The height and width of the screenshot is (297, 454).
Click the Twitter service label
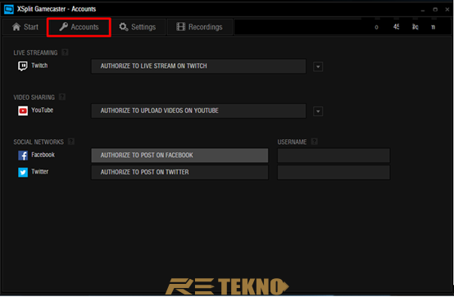(39, 172)
